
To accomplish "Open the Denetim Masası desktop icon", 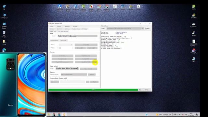I will point(4,25).
